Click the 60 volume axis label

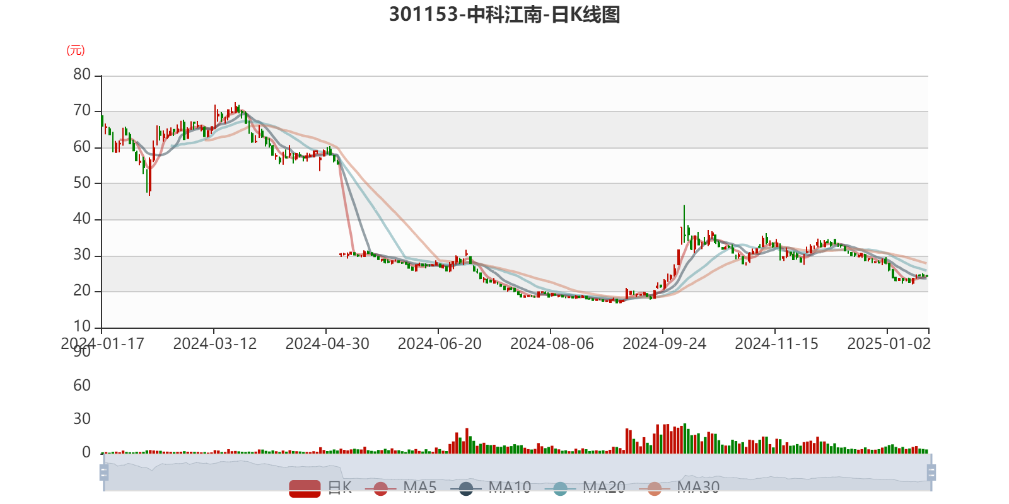click(x=82, y=386)
